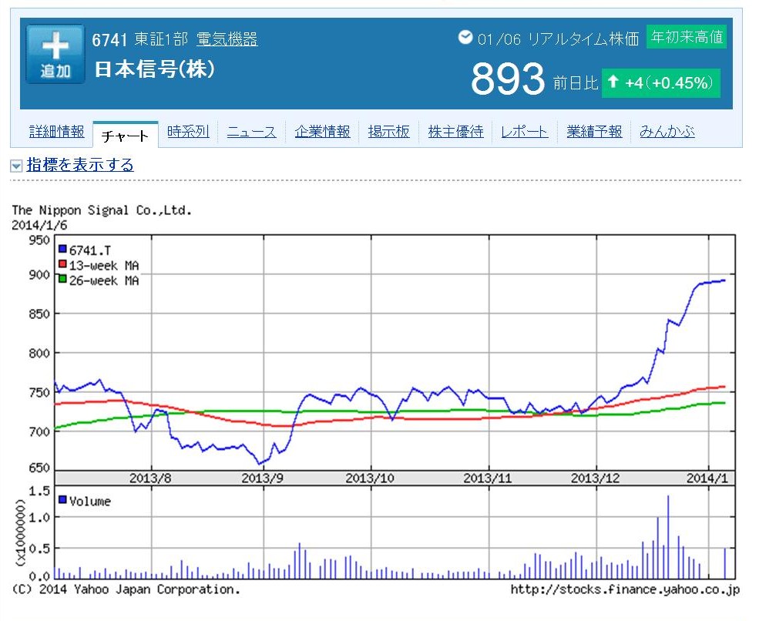The width and height of the screenshot is (759, 621).
Task: Click the 追加 plus icon button
Action: (x=55, y=54)
